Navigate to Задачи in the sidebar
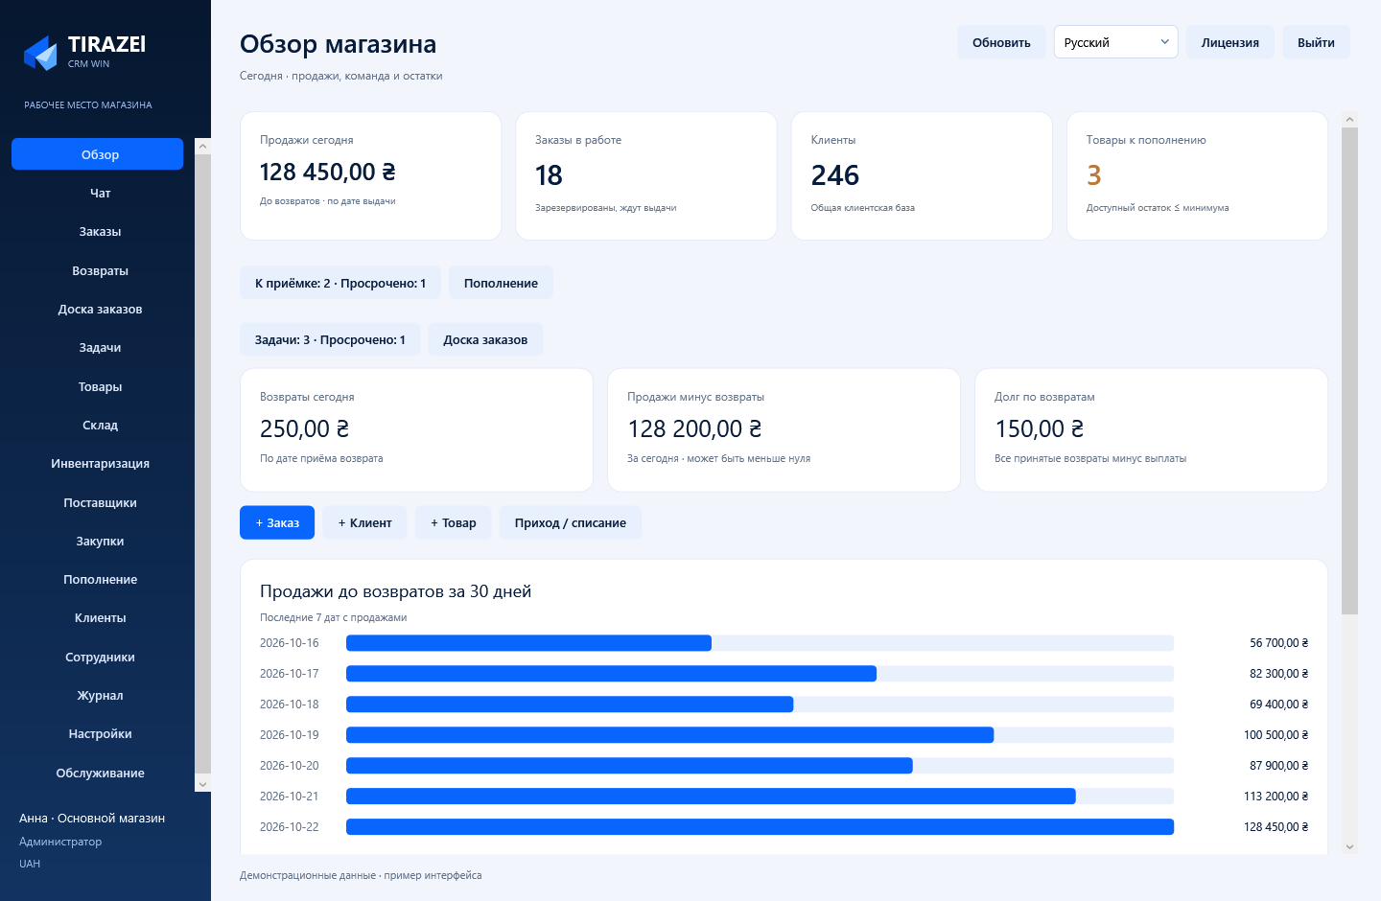Viewport: 1381px width, 901px height. pyautogui.click(x=98, y=347)
